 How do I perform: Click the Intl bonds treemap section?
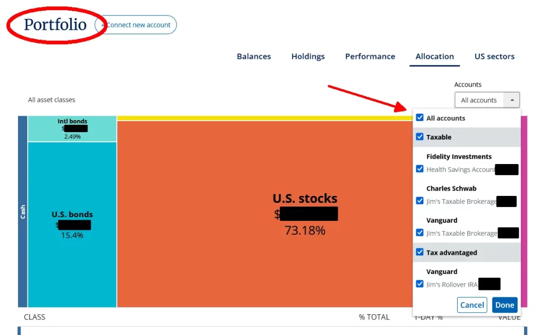(72, 127)
